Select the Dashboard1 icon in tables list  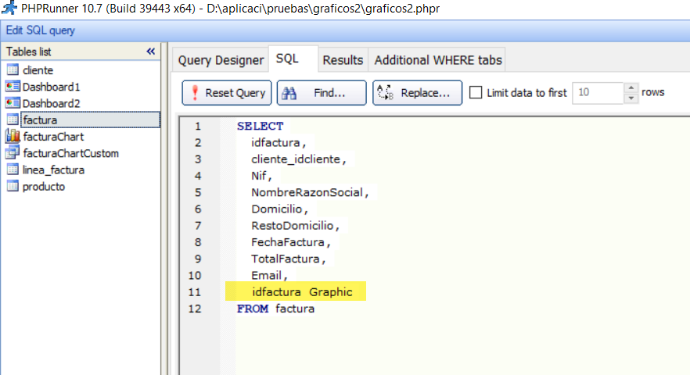coord(13,87)
